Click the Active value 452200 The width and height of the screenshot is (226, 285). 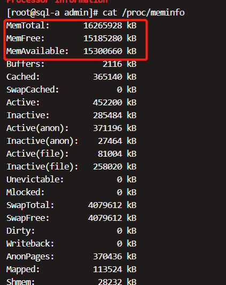coord(107,103)
